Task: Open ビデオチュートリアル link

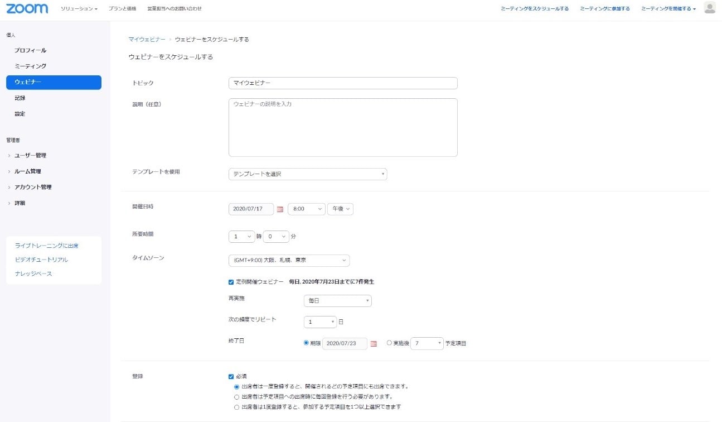Action: click(41, 260)
